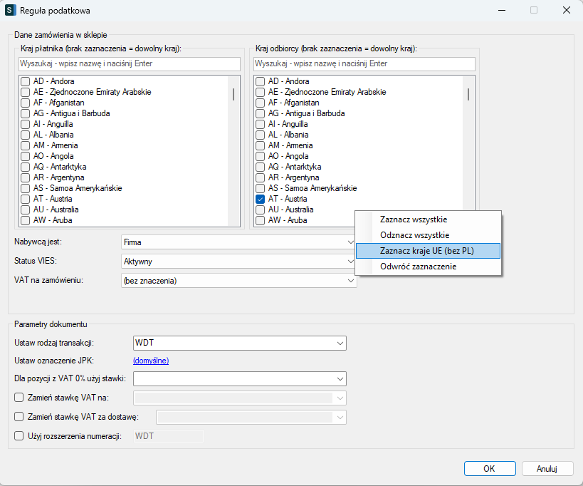Viewport: 583px width, 486px height.
Task: Click the OK button
Action: [x=489, y=469]
